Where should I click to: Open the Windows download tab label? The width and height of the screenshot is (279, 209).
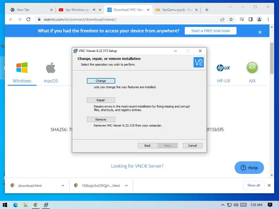tap(22, 81)
